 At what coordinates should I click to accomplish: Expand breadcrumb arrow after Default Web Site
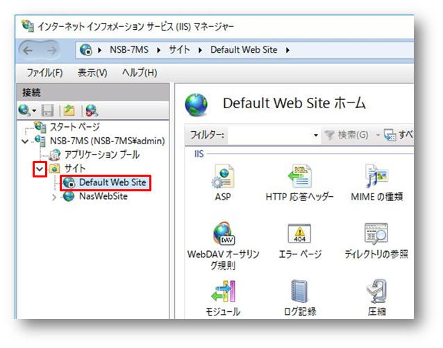[287, 50]
